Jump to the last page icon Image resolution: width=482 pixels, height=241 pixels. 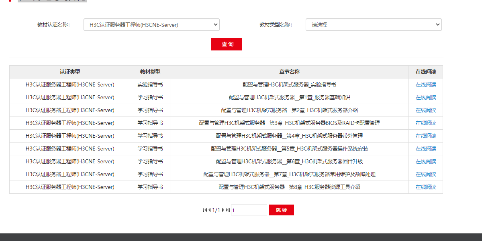pyautogui.click(x=228, y=210)
